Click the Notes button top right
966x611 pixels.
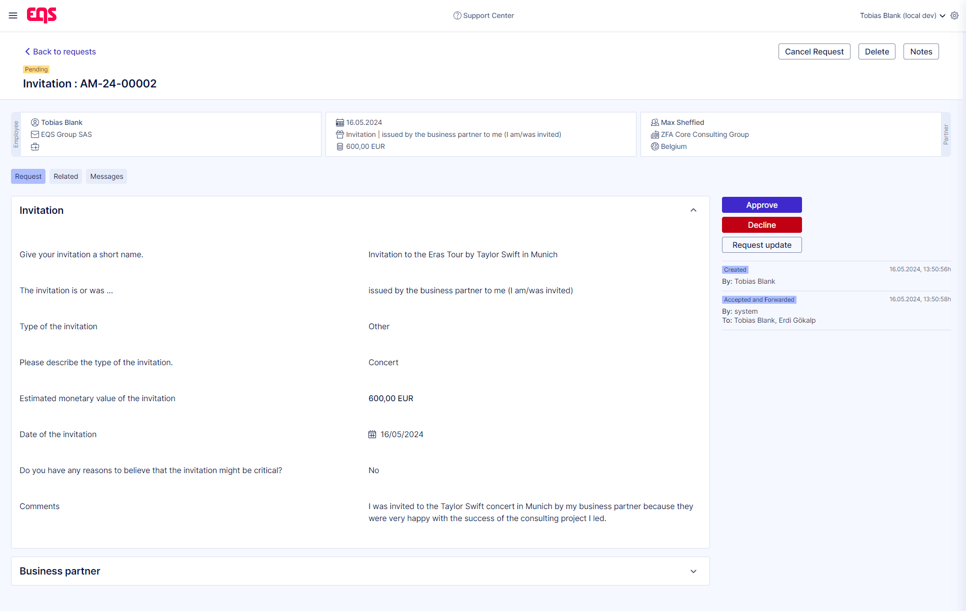(921, 50)
